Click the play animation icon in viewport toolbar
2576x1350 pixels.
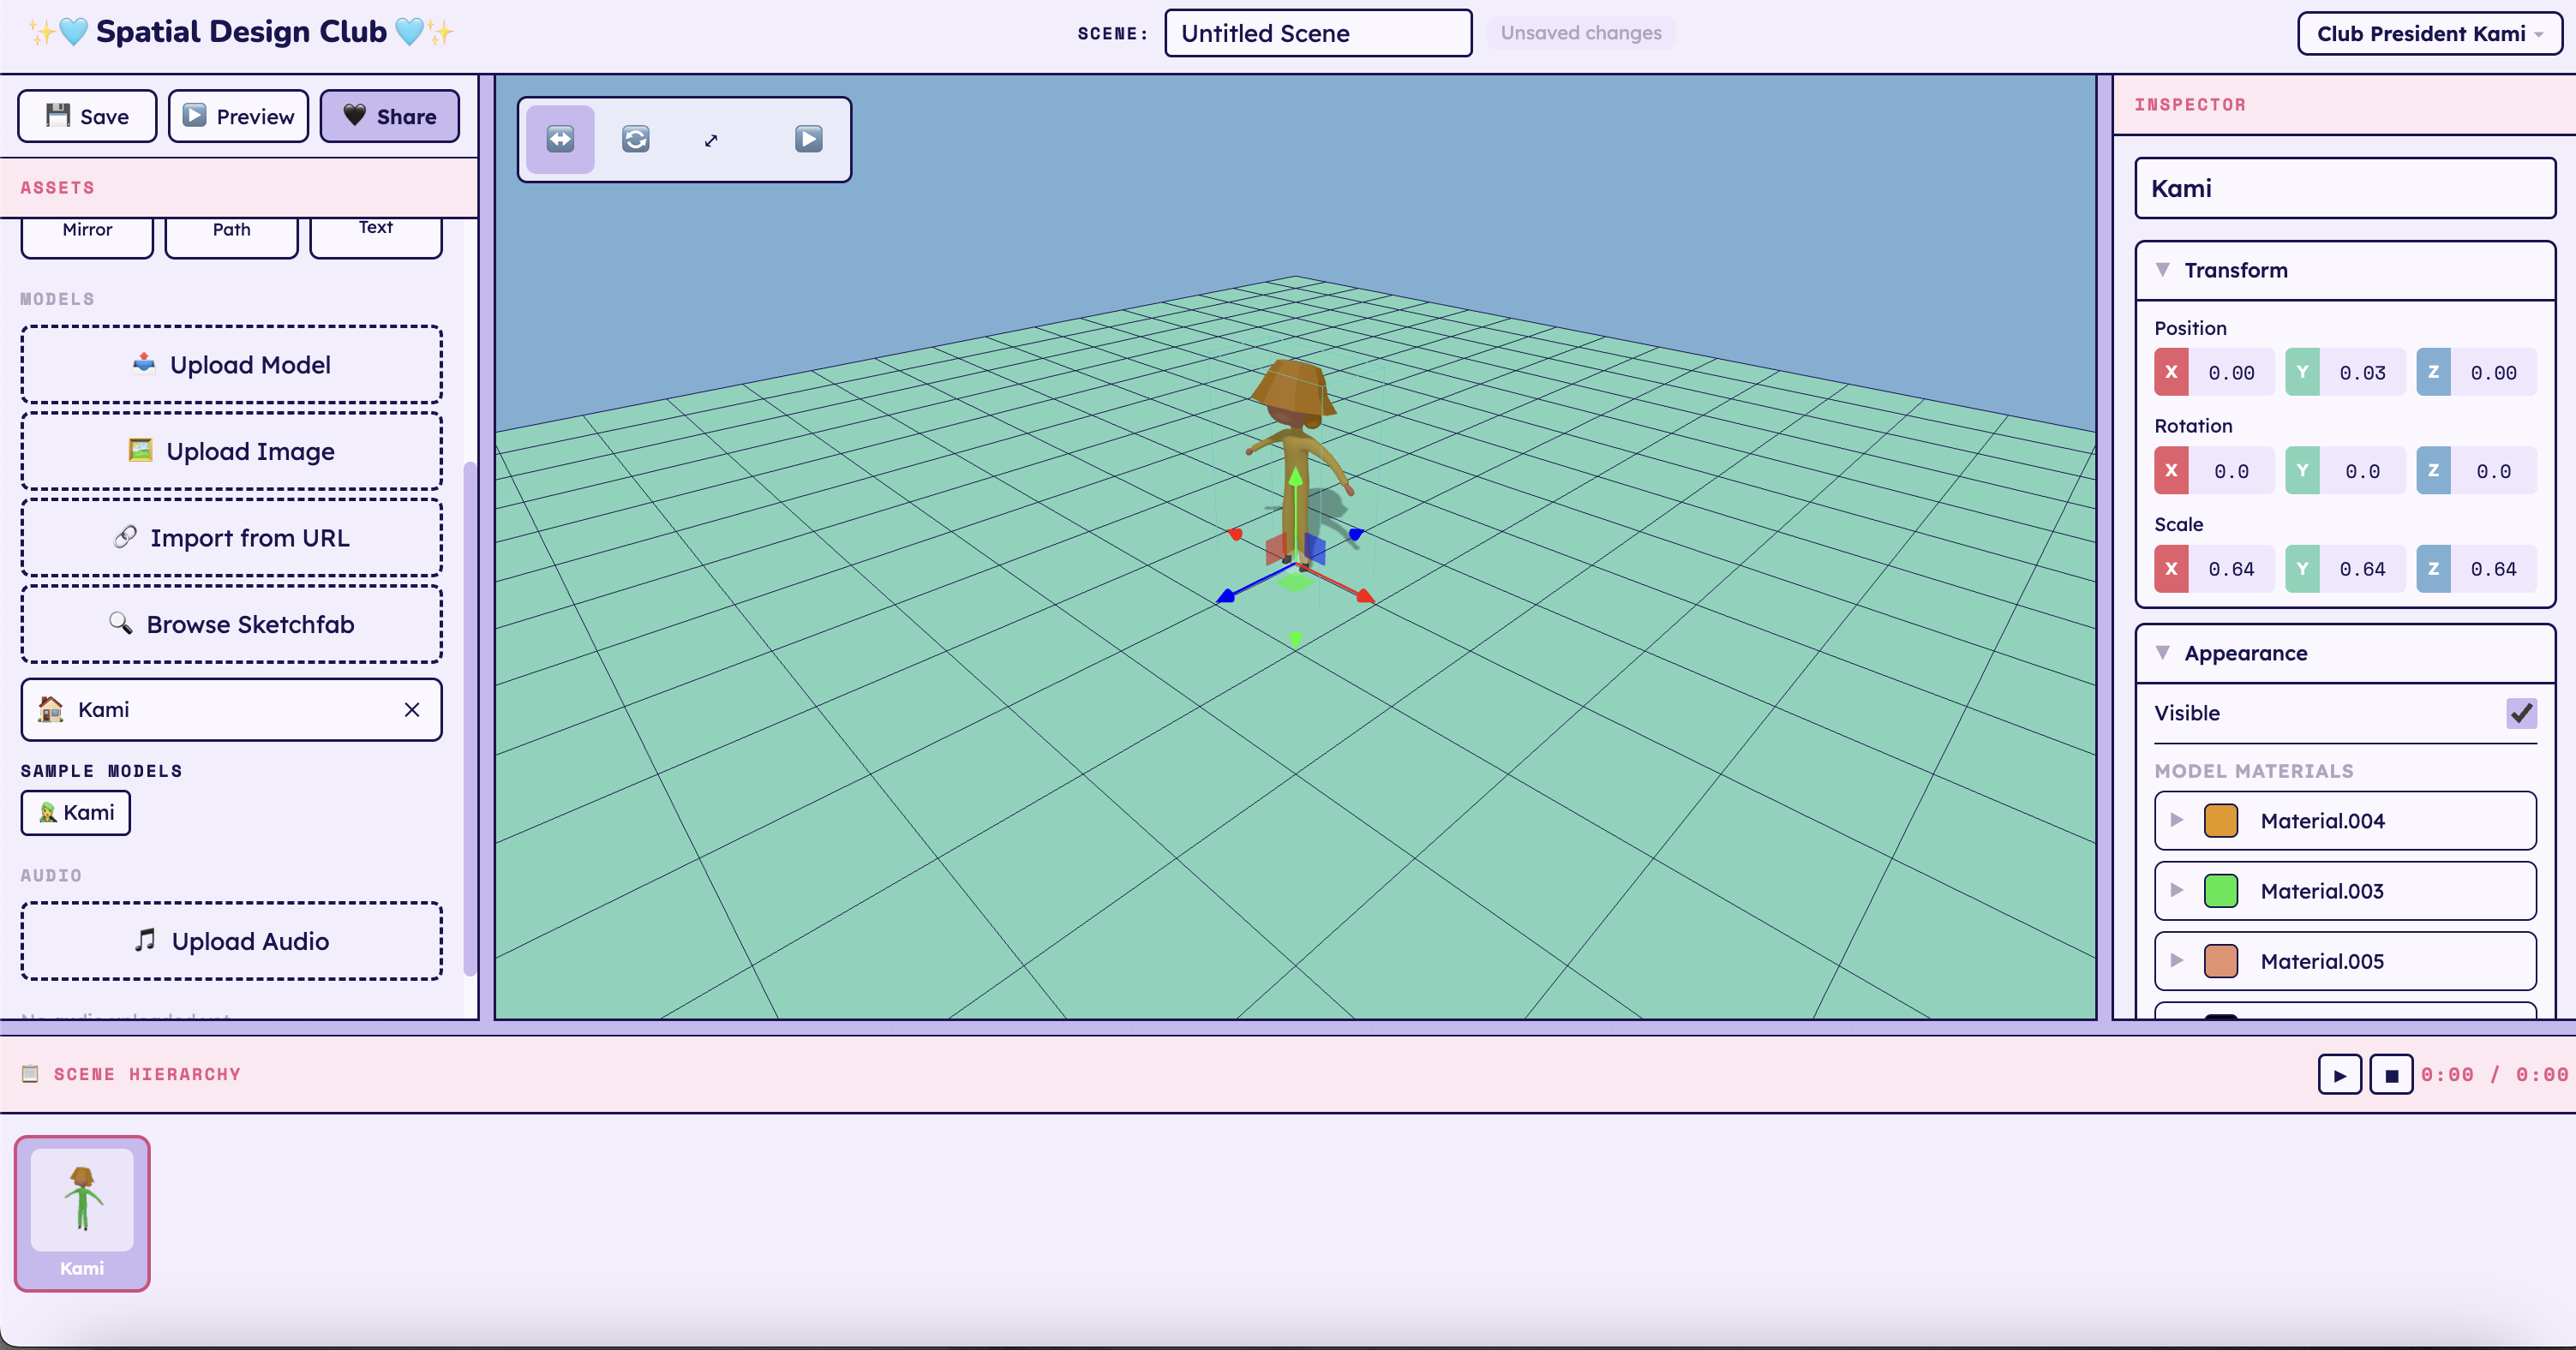pyautogui.click(x=808, y=139)
